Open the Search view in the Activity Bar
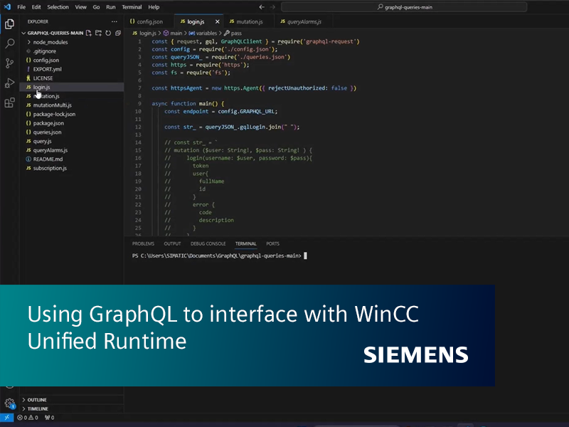This screenshot has height=427, width=569. [9, 44]
